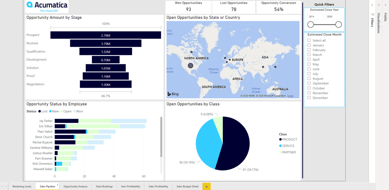The height and width of the screenshot is (190, 389).
Task: Enable the Select all months checkbox
Action: pyautogui.click(x=309, y=40)
